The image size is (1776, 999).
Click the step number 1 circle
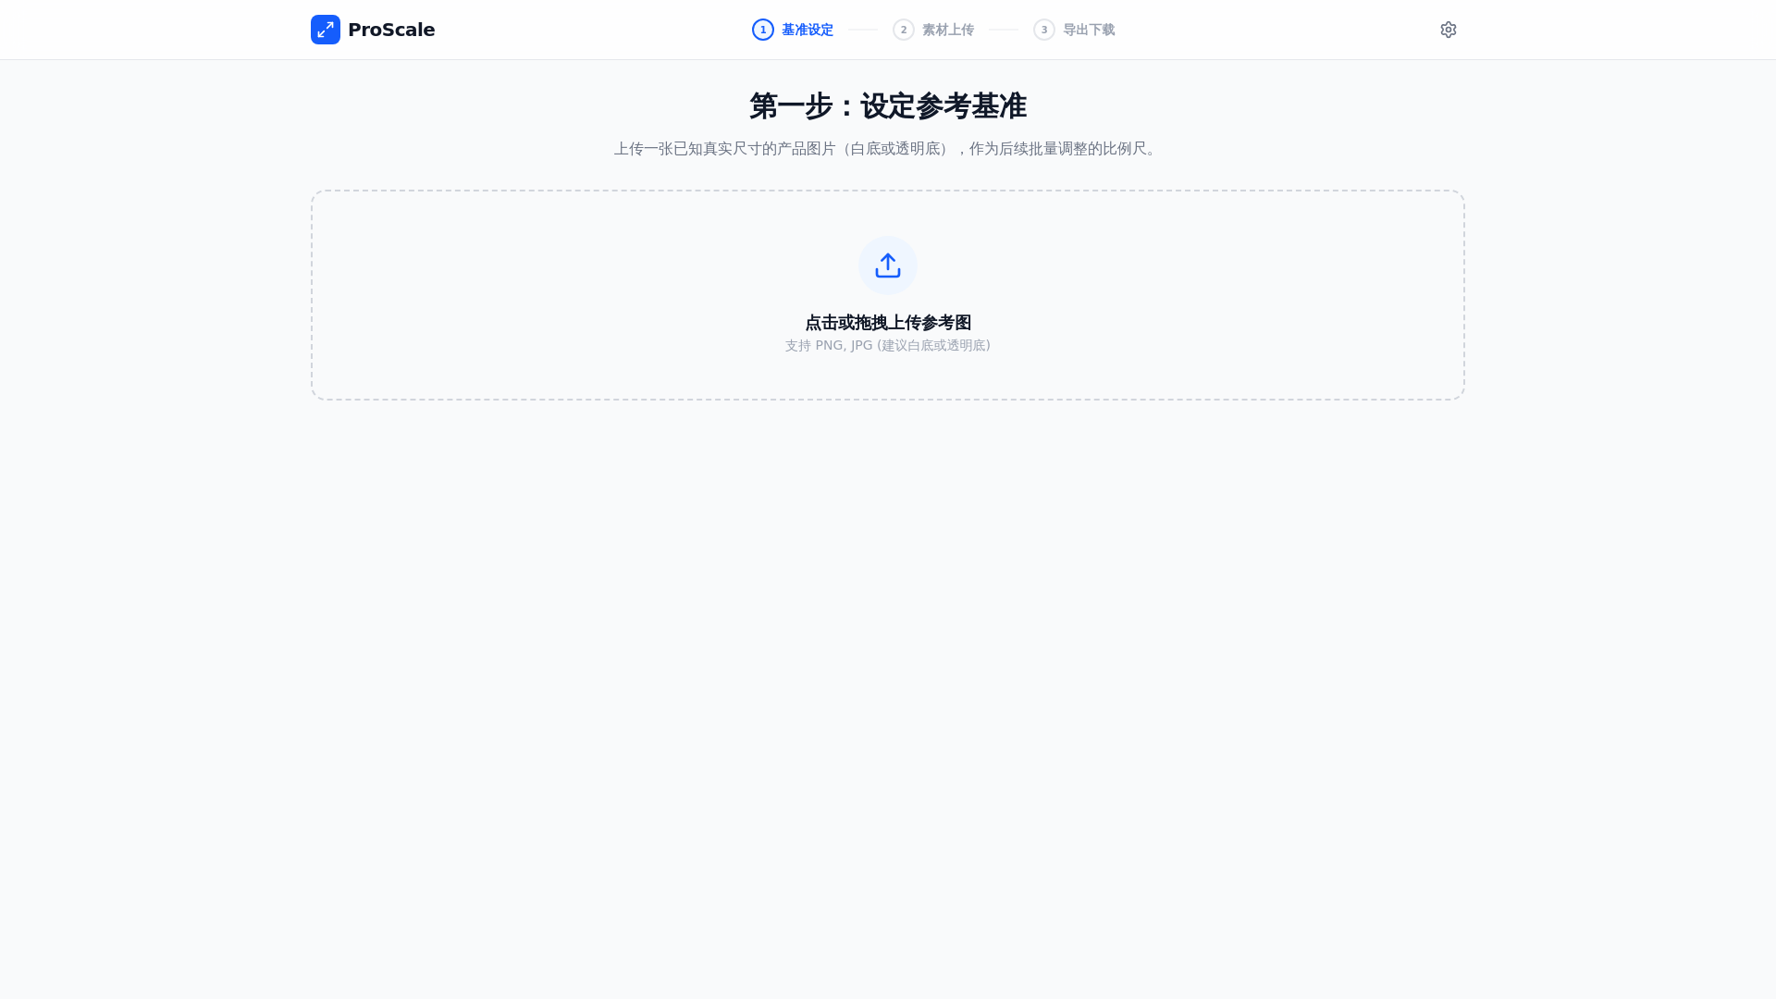pyautogui.click(x=763, y=30)
